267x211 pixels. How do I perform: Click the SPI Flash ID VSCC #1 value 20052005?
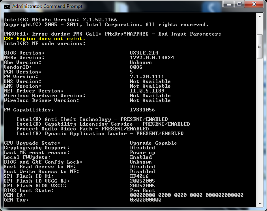142,181
